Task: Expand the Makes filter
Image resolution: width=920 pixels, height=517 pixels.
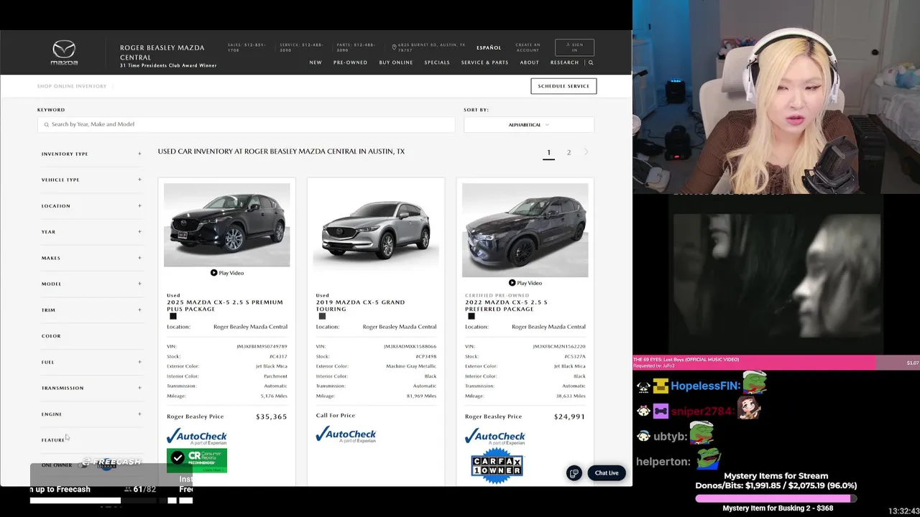Action: pyautogui.click(x=139, y=258)
